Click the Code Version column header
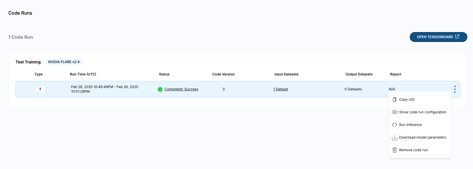The image size is (473, 169). coord(223,74)
